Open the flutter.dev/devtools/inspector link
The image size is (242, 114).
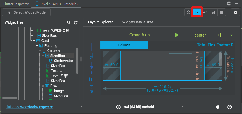[x=30, y=107]
